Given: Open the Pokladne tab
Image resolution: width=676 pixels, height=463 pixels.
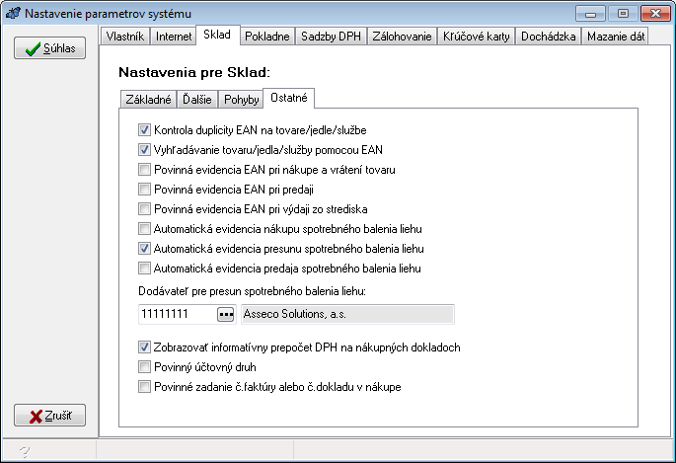Looking at the screenshot, I should pyautogui.click(x=266, y=37).
